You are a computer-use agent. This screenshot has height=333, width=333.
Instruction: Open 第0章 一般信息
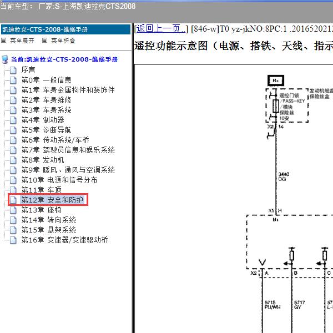coord(46,80)
